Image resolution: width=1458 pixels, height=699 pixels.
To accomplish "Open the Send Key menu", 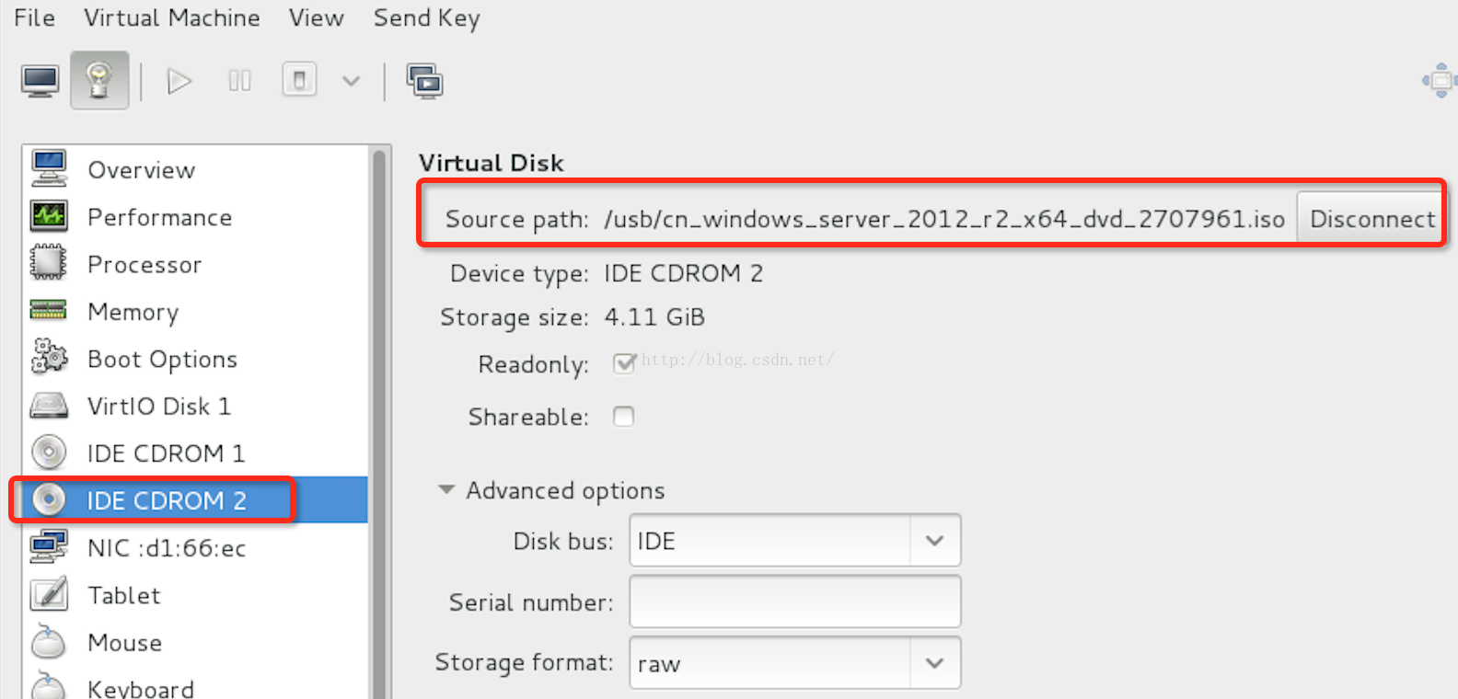I will pos(427,18).
